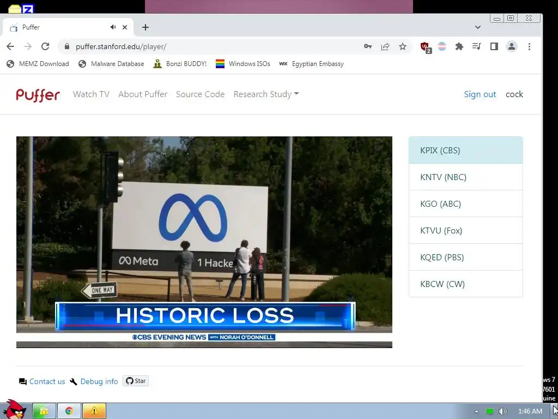Open the Extensions puzzle piece menu
Screen dimensions: 558x419
459,46
